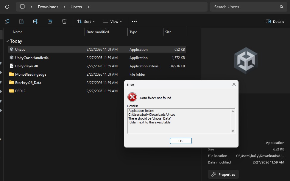290x181 pixels.
Task: Open the View dropdown
Action: point(113,21)
